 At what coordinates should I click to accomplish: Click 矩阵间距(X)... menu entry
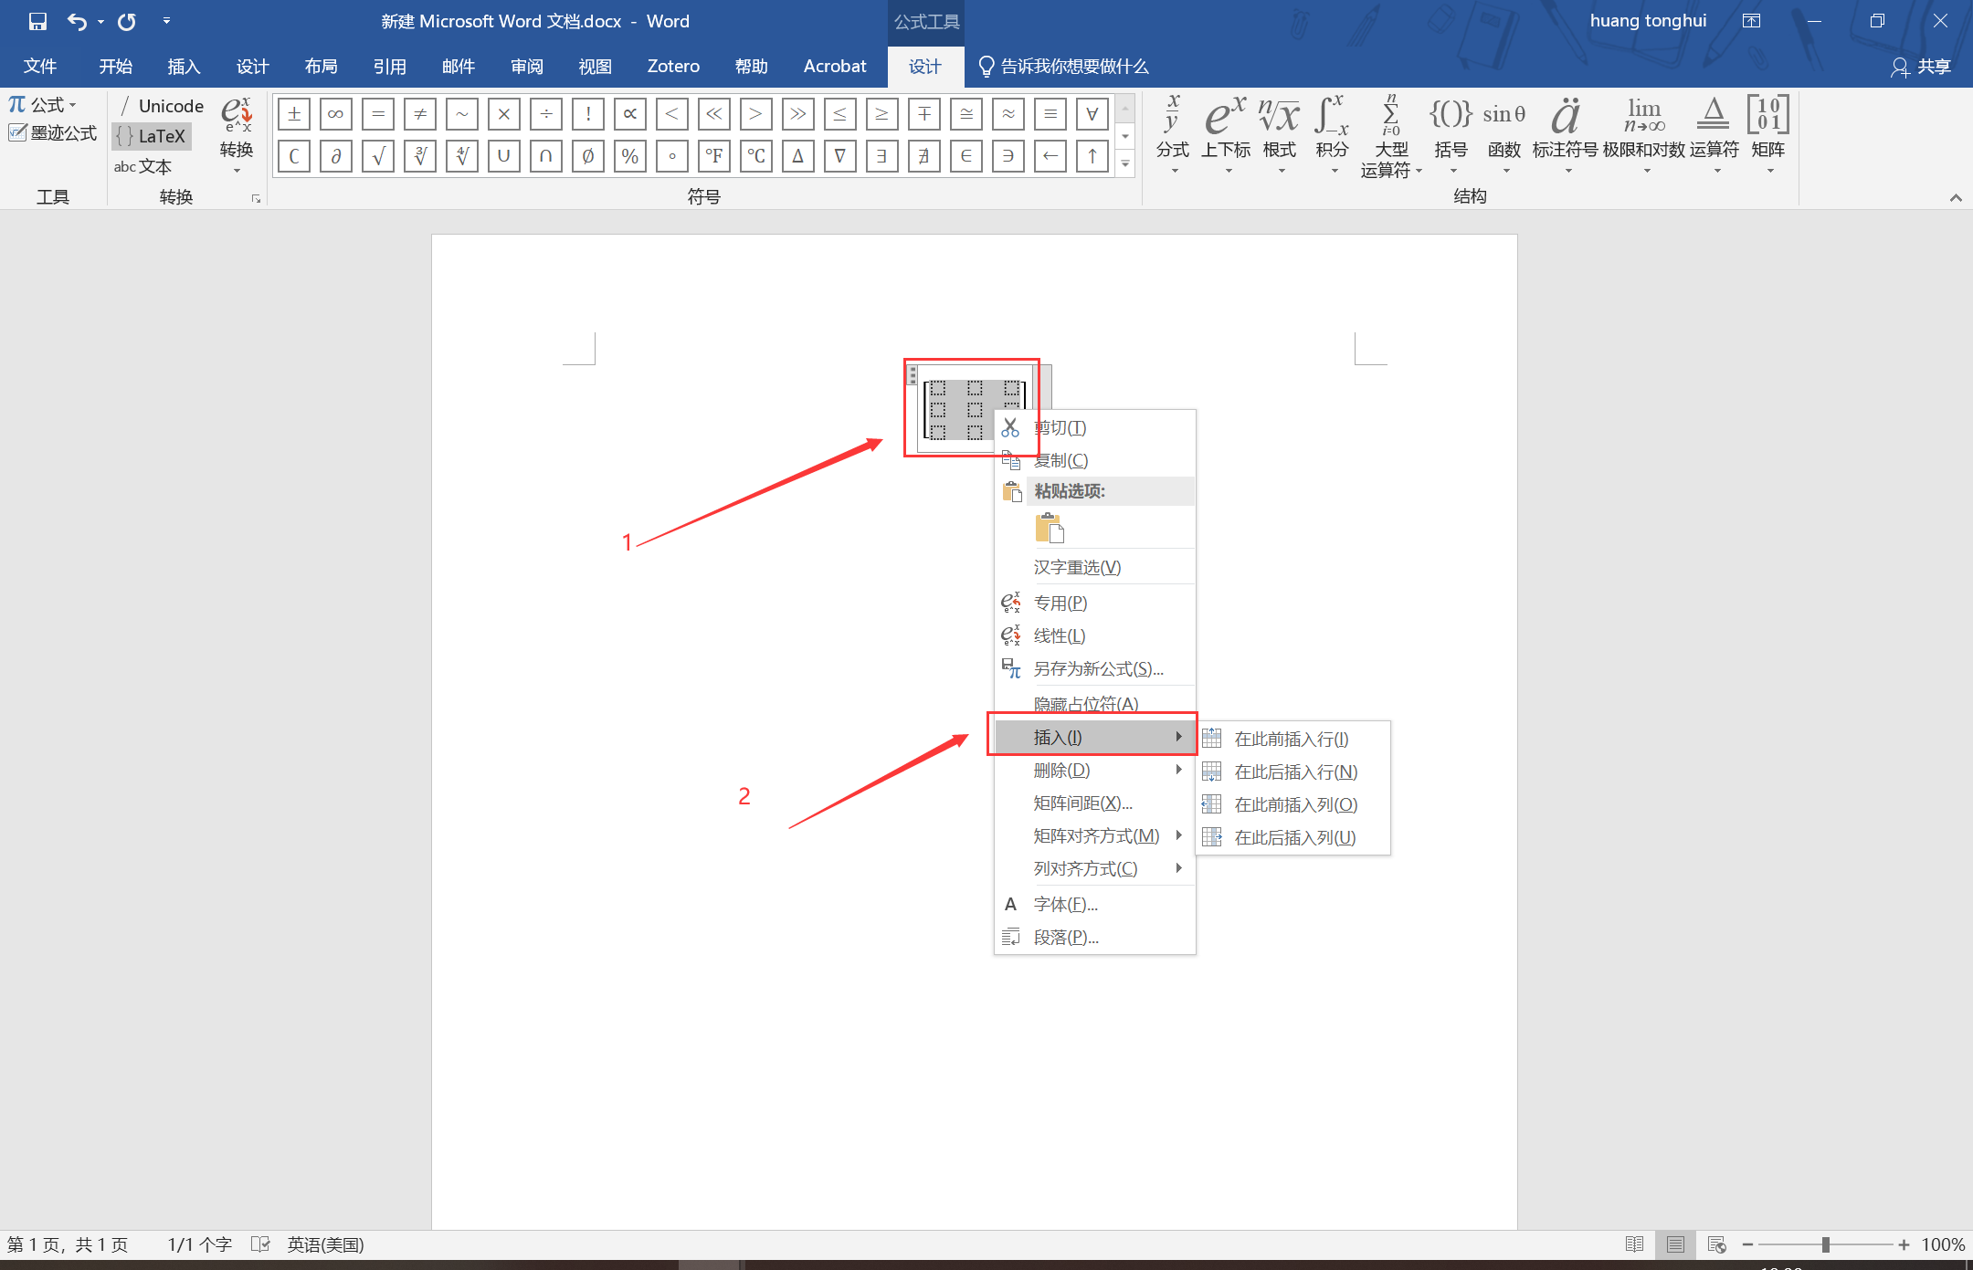(1082, 803)
